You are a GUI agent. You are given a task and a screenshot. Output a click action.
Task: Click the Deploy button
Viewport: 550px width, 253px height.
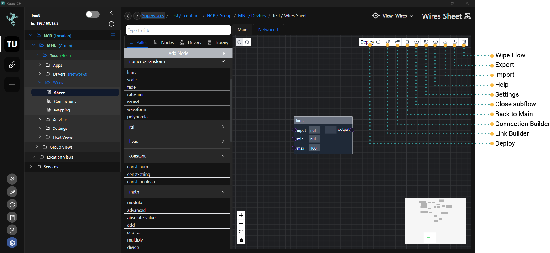coord(371,42)
